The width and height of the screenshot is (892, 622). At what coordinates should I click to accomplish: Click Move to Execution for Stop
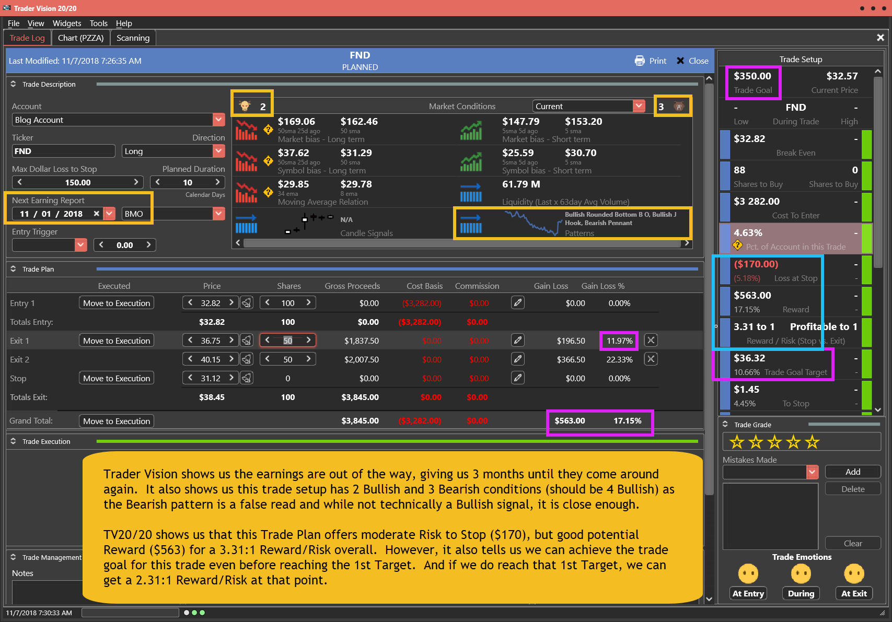point(117,378)
